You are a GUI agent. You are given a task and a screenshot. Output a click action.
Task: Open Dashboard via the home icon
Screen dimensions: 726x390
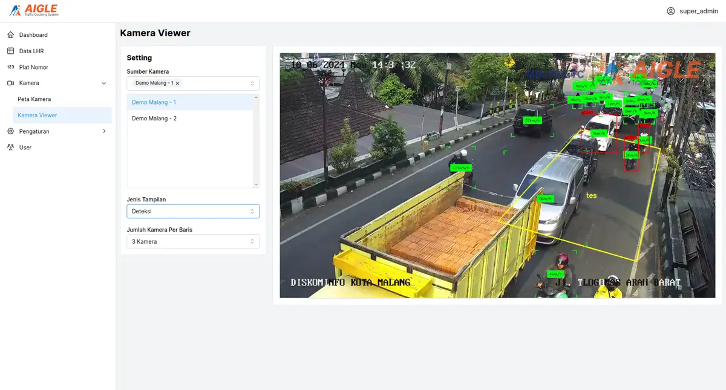[10, 34]
